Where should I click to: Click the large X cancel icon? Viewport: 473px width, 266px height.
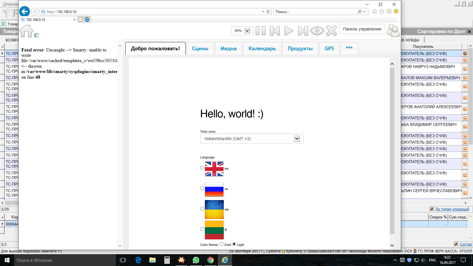tap(331, 31)
